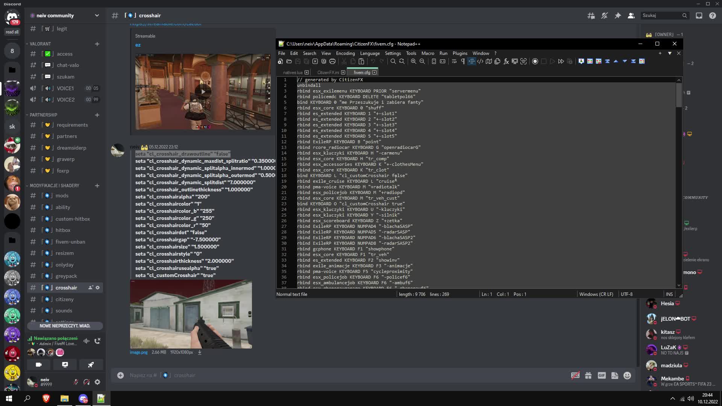Viewport: 722px width, 406px height.
Task: Toggle the Discord member list
Action: pos(631,15)
